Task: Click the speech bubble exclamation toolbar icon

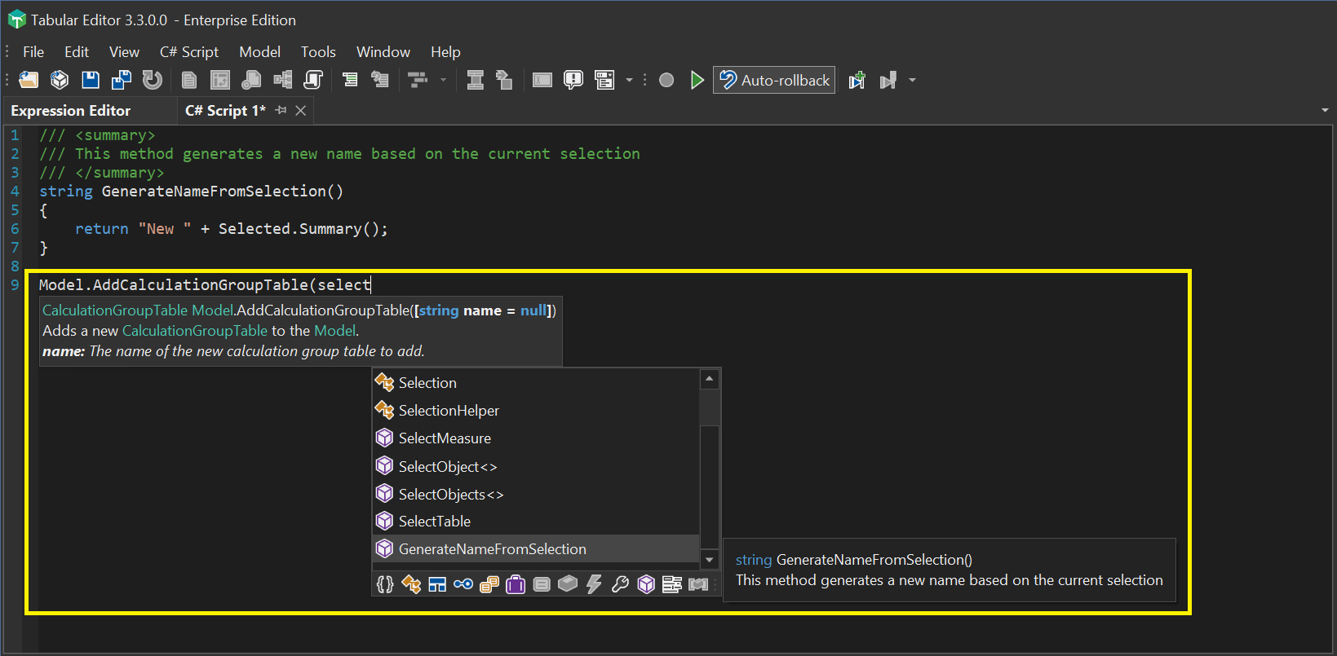Action: [x=573, y=80]
